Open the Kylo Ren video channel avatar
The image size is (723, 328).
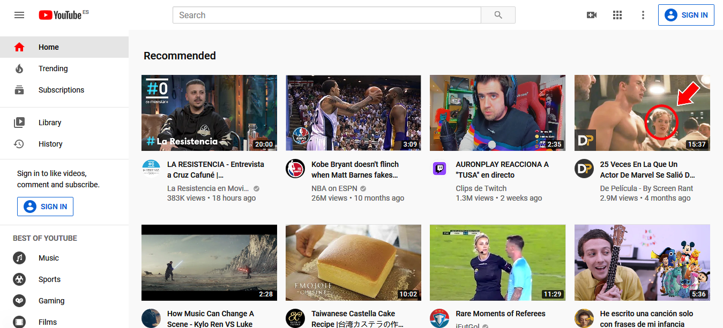point(151,318)
